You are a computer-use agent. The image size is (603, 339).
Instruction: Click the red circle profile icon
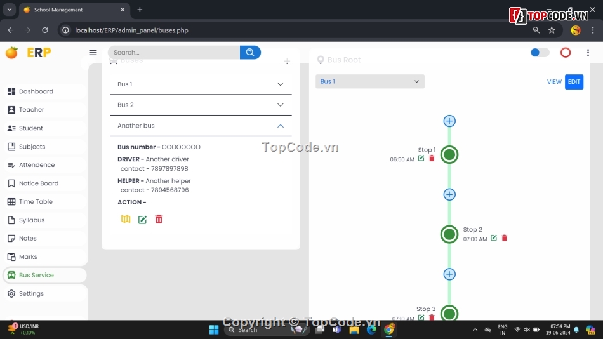(565, 53)
